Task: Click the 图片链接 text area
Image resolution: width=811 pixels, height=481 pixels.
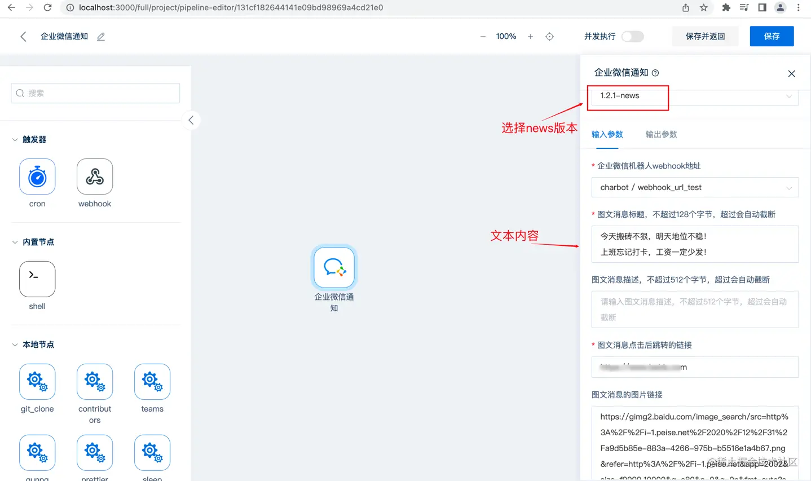Action: point(695,443)
